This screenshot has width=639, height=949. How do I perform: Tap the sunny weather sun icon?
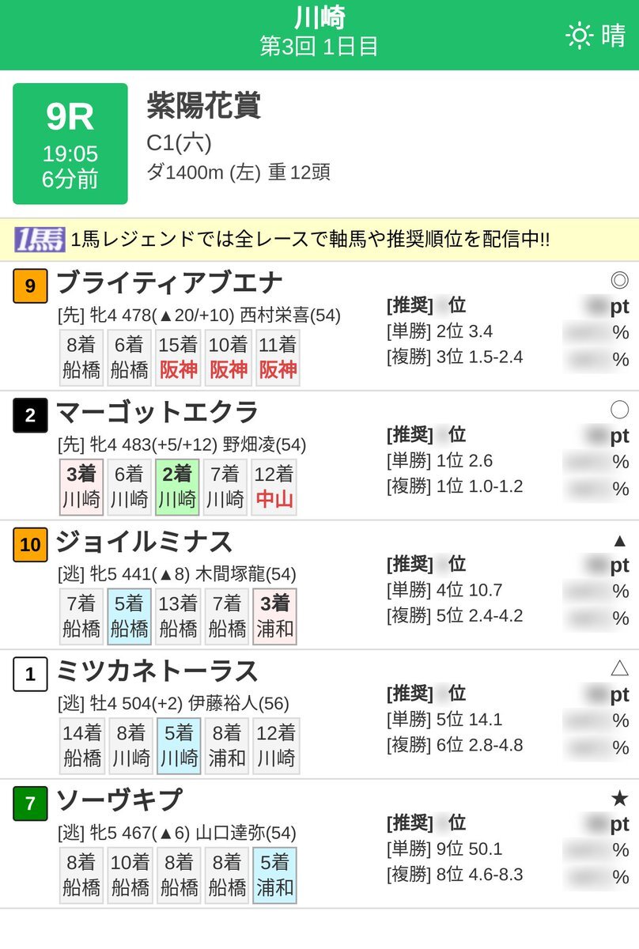point(580,36)
